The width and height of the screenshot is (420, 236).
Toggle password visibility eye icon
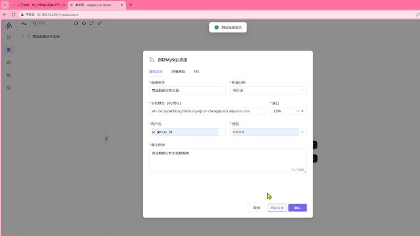302,132
